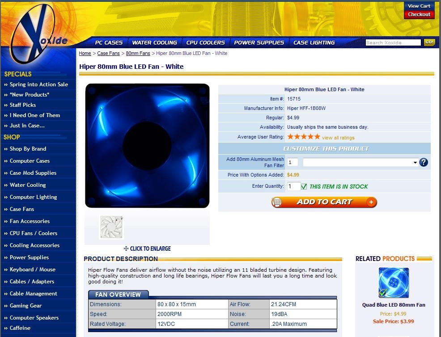Open Caffeine sidebar link
441x337 pixels.
[20, 328]
